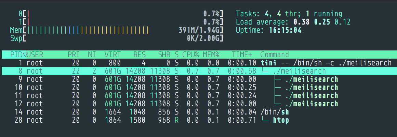The image size is (397, 137).
Task: Click the Swp meter label
Action: point(16,39)
